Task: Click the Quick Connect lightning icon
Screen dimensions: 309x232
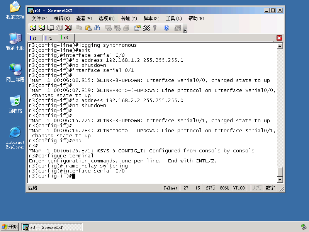Action: point(42,28)
